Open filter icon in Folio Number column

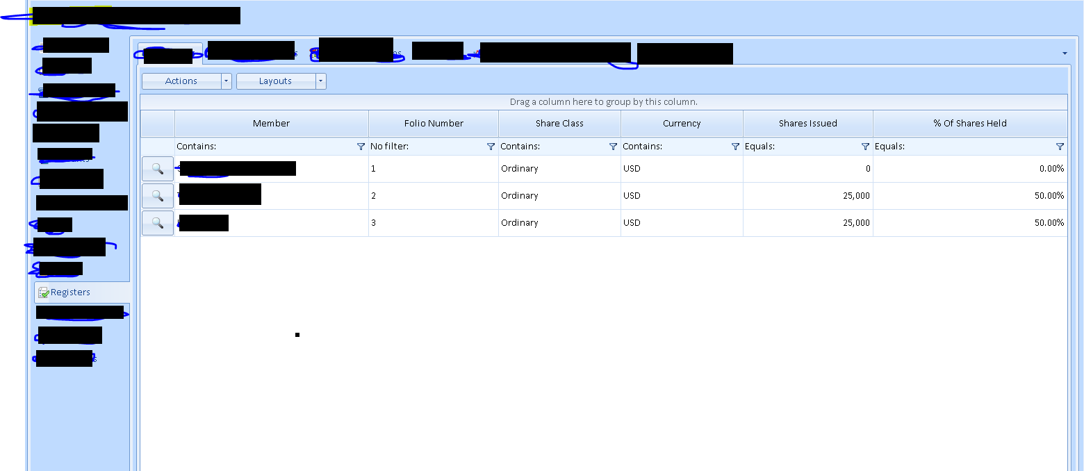491,147
